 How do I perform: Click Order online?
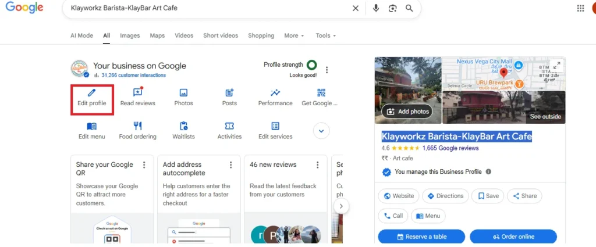click(513, 237)
